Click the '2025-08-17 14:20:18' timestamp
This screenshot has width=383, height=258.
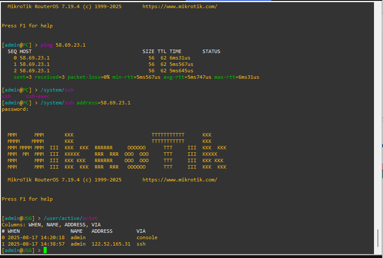[x=36, y=237]
